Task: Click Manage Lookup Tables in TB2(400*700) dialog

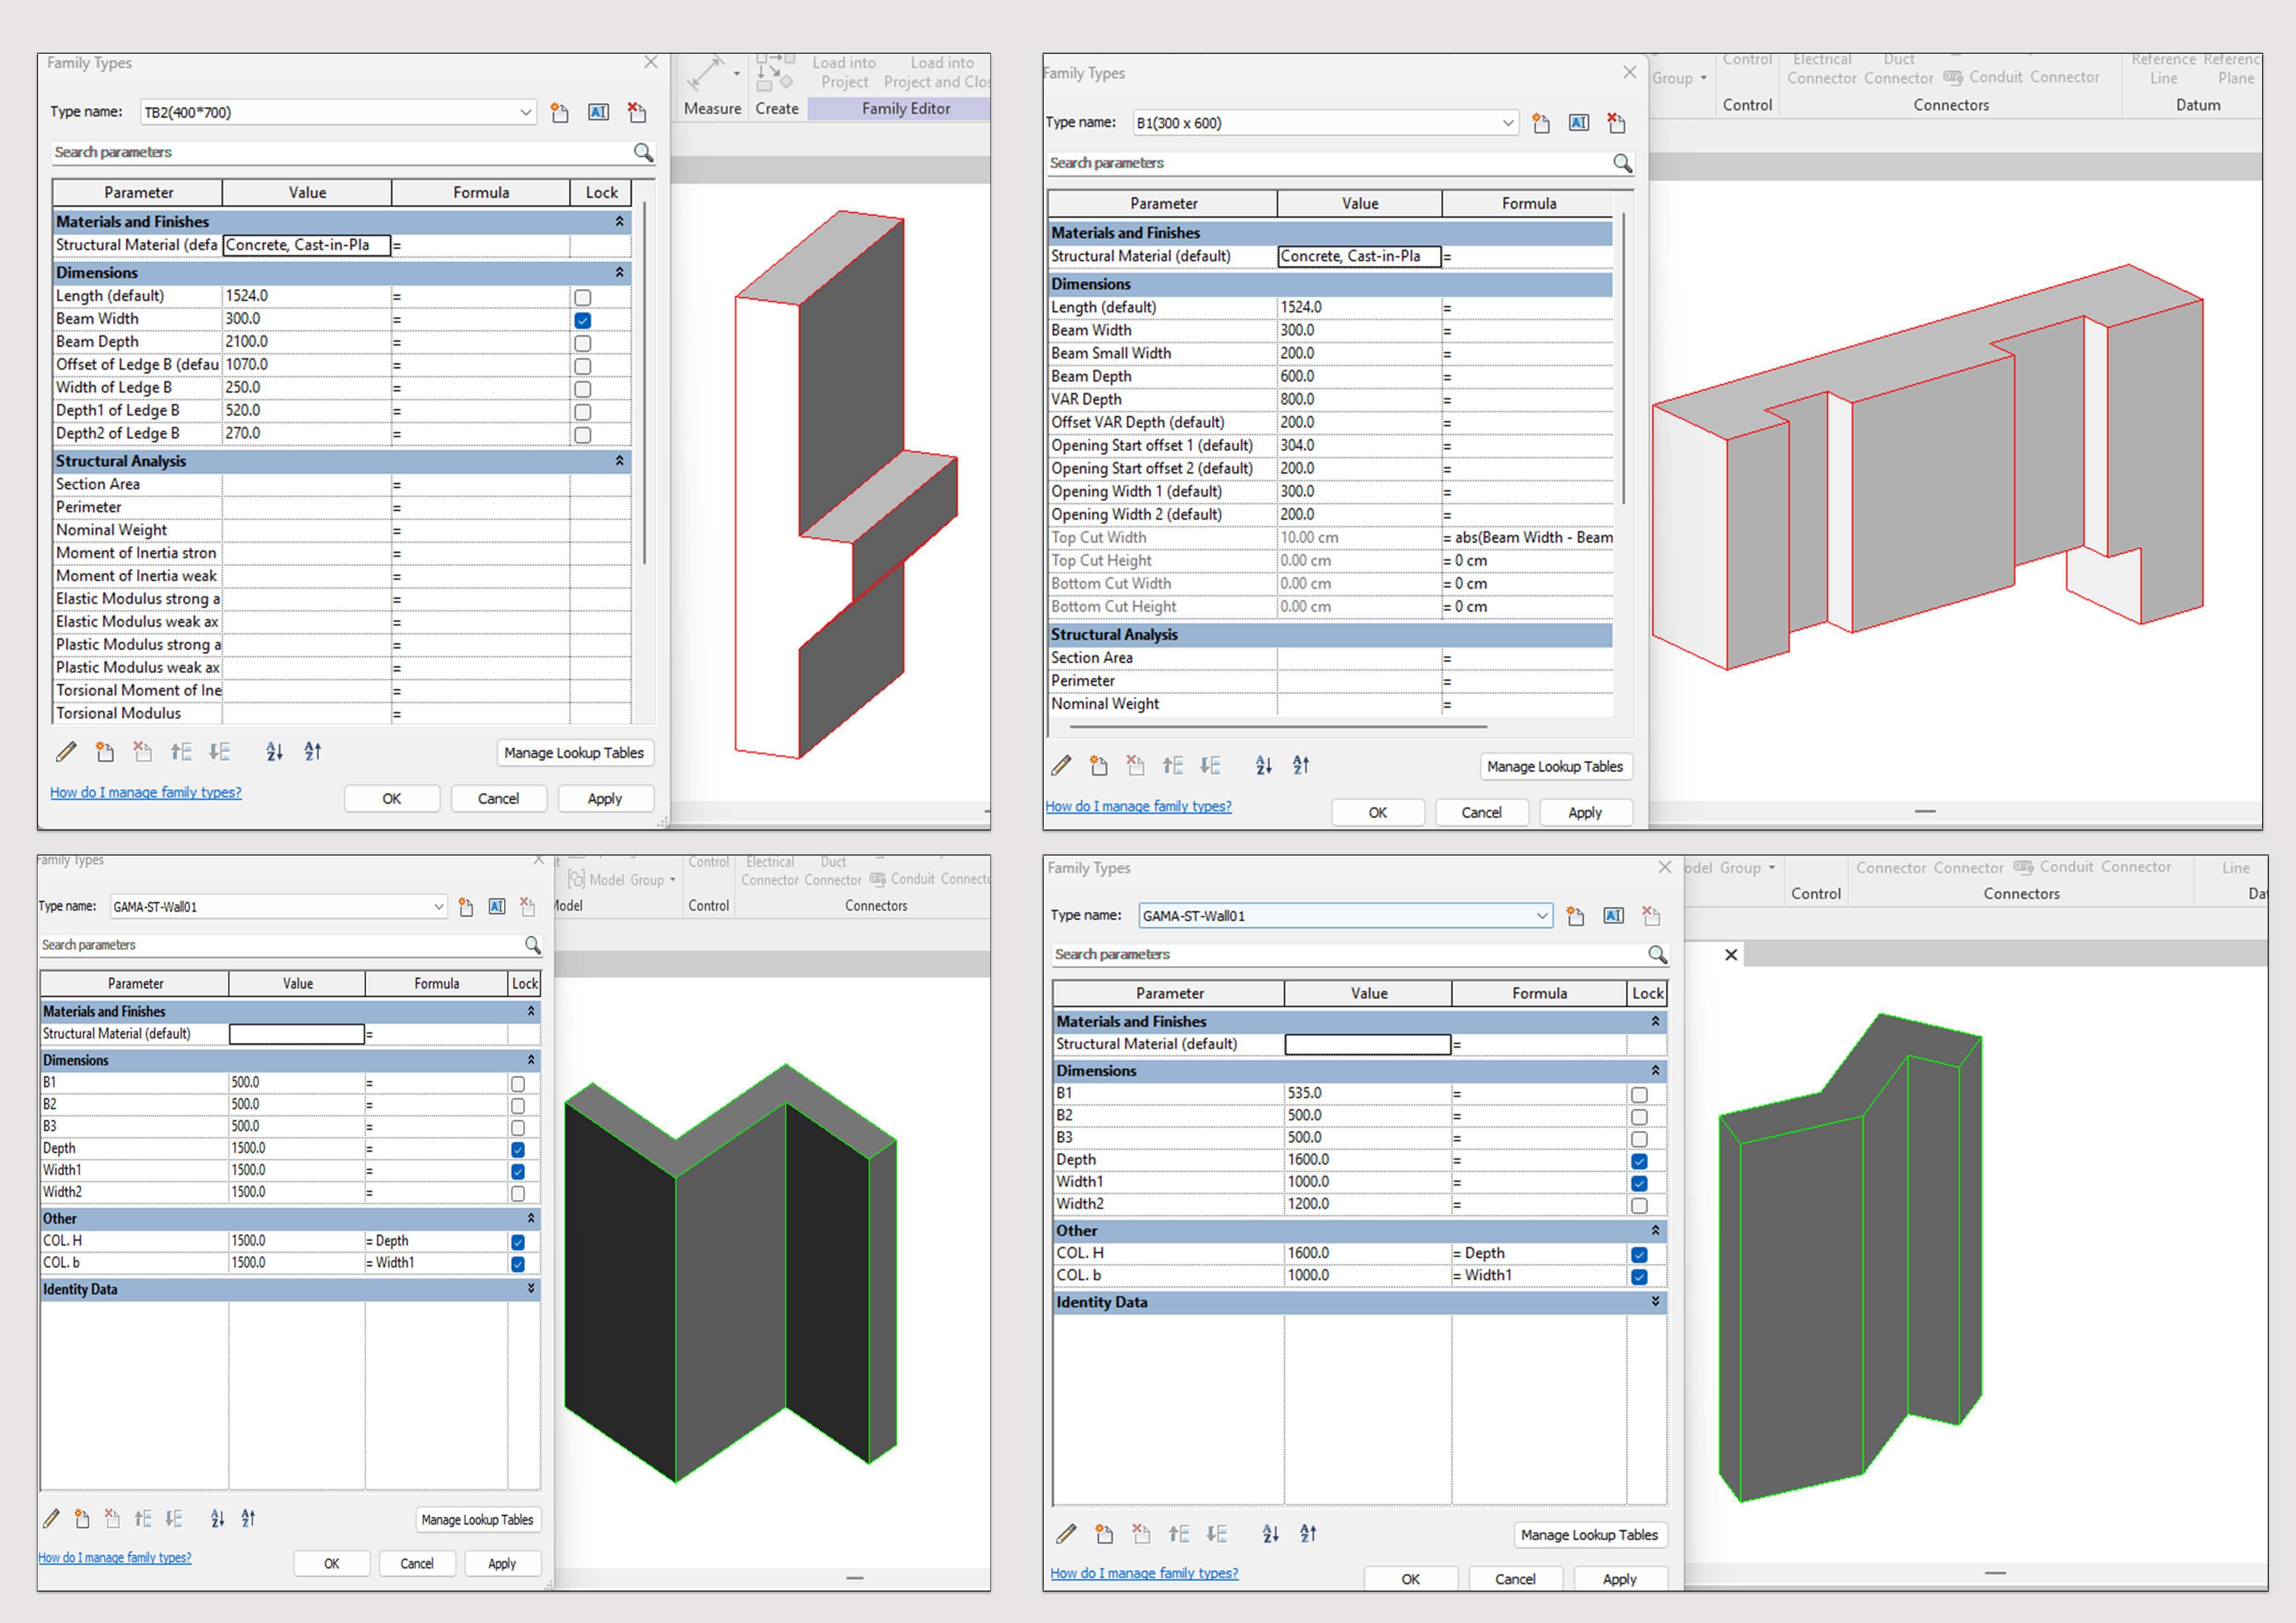Action: pyautogui.click(x=573, y=753)
